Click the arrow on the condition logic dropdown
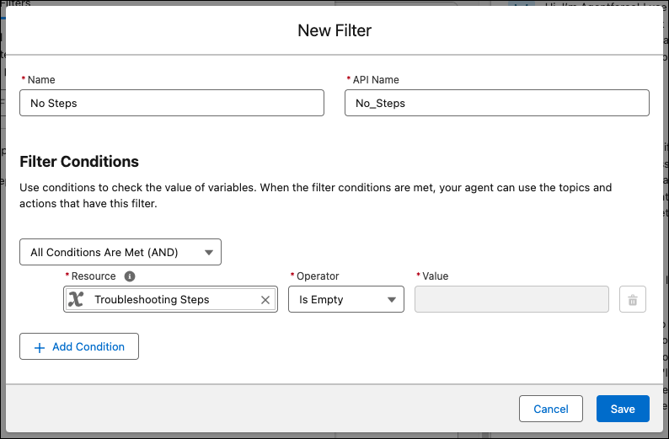Screen dimensions: 669x439 pyautogui.click(x=208, y=252)
